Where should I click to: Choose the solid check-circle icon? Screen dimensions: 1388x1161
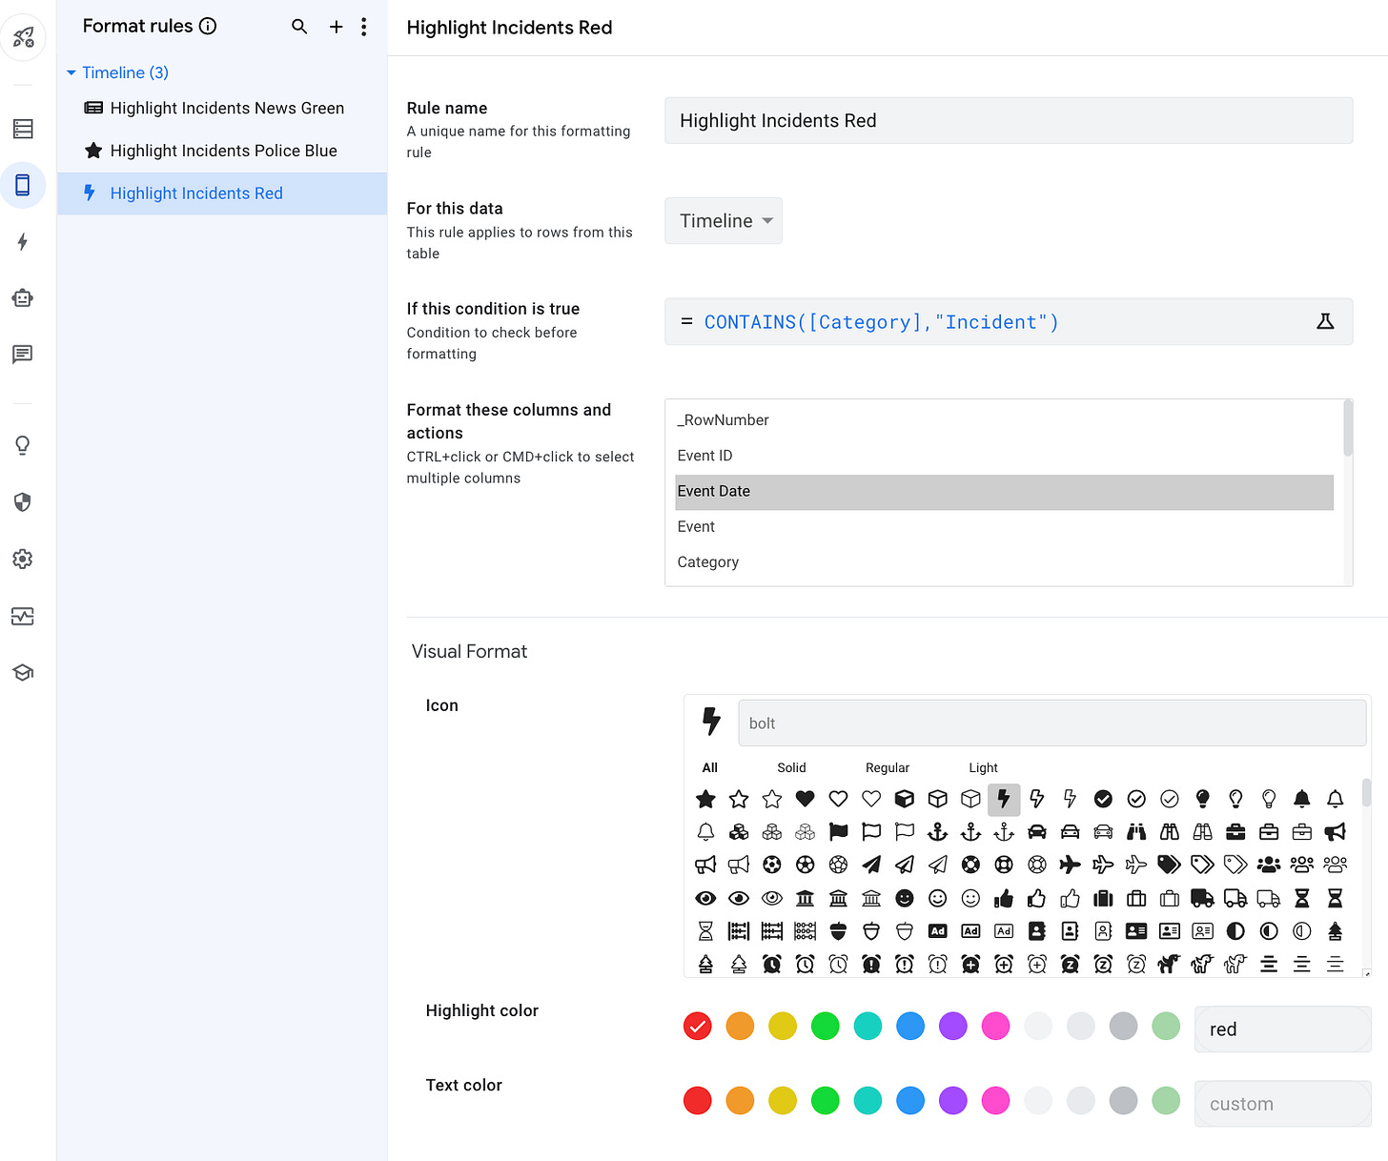click(1103, 799)
